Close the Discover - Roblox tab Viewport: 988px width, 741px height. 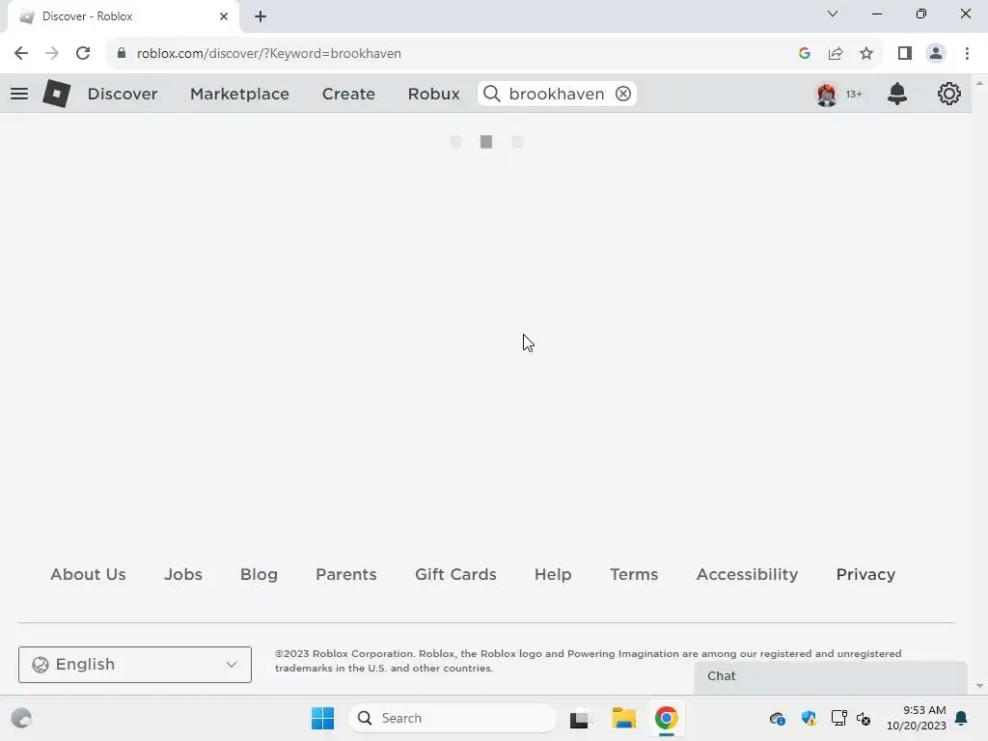click(224, 16)
